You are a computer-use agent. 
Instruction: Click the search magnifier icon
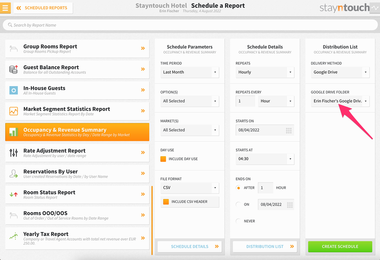(10, 25)
